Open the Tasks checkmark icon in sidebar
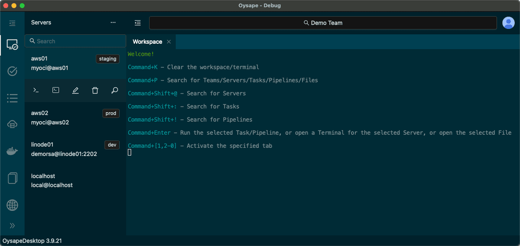Image resolution: width=520 pixels, height=246 pixels. [12, 71]
